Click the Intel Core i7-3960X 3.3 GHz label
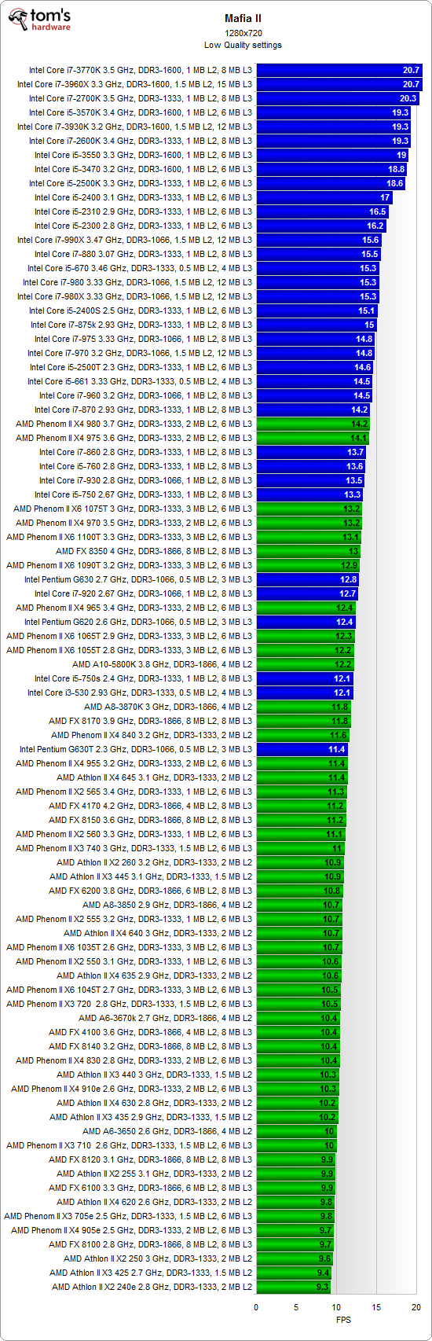432x1341 pixels. point(134,84)
